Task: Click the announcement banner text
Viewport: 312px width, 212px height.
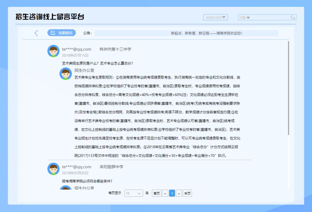Action: (207, 33)
